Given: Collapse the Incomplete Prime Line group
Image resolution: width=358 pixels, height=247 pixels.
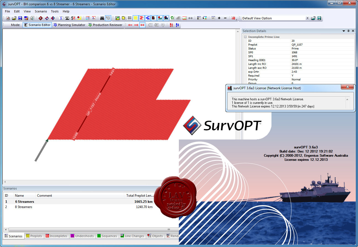Looking at the screenshot, I should click(x=245, y=37).
